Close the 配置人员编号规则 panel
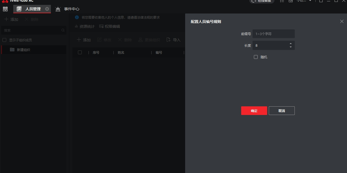This screenshot has width=347, height=173. coord(342,22)
